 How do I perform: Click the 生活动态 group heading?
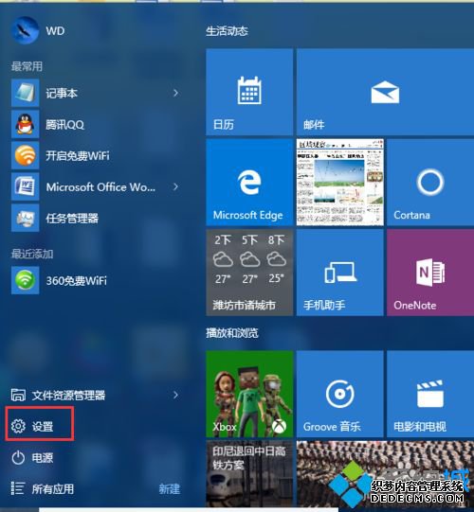pos(227,31)
